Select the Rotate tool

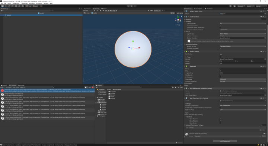[x=9, y=6]
